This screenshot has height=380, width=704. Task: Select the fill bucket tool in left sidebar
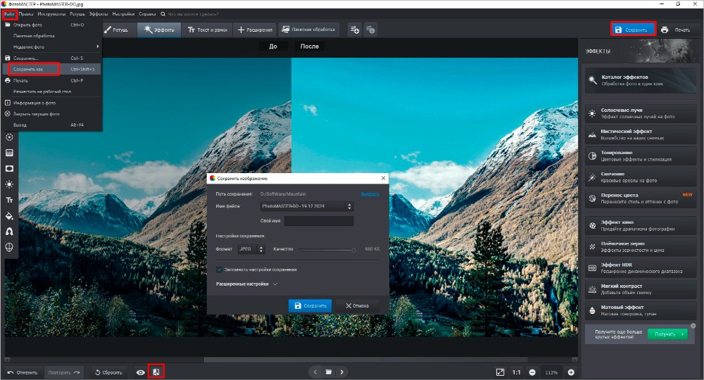coord(9,215)
